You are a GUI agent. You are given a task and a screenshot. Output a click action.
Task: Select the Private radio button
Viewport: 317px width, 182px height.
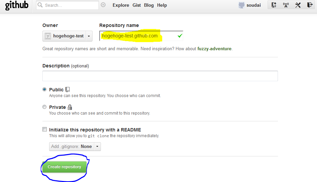pos(44,107)
